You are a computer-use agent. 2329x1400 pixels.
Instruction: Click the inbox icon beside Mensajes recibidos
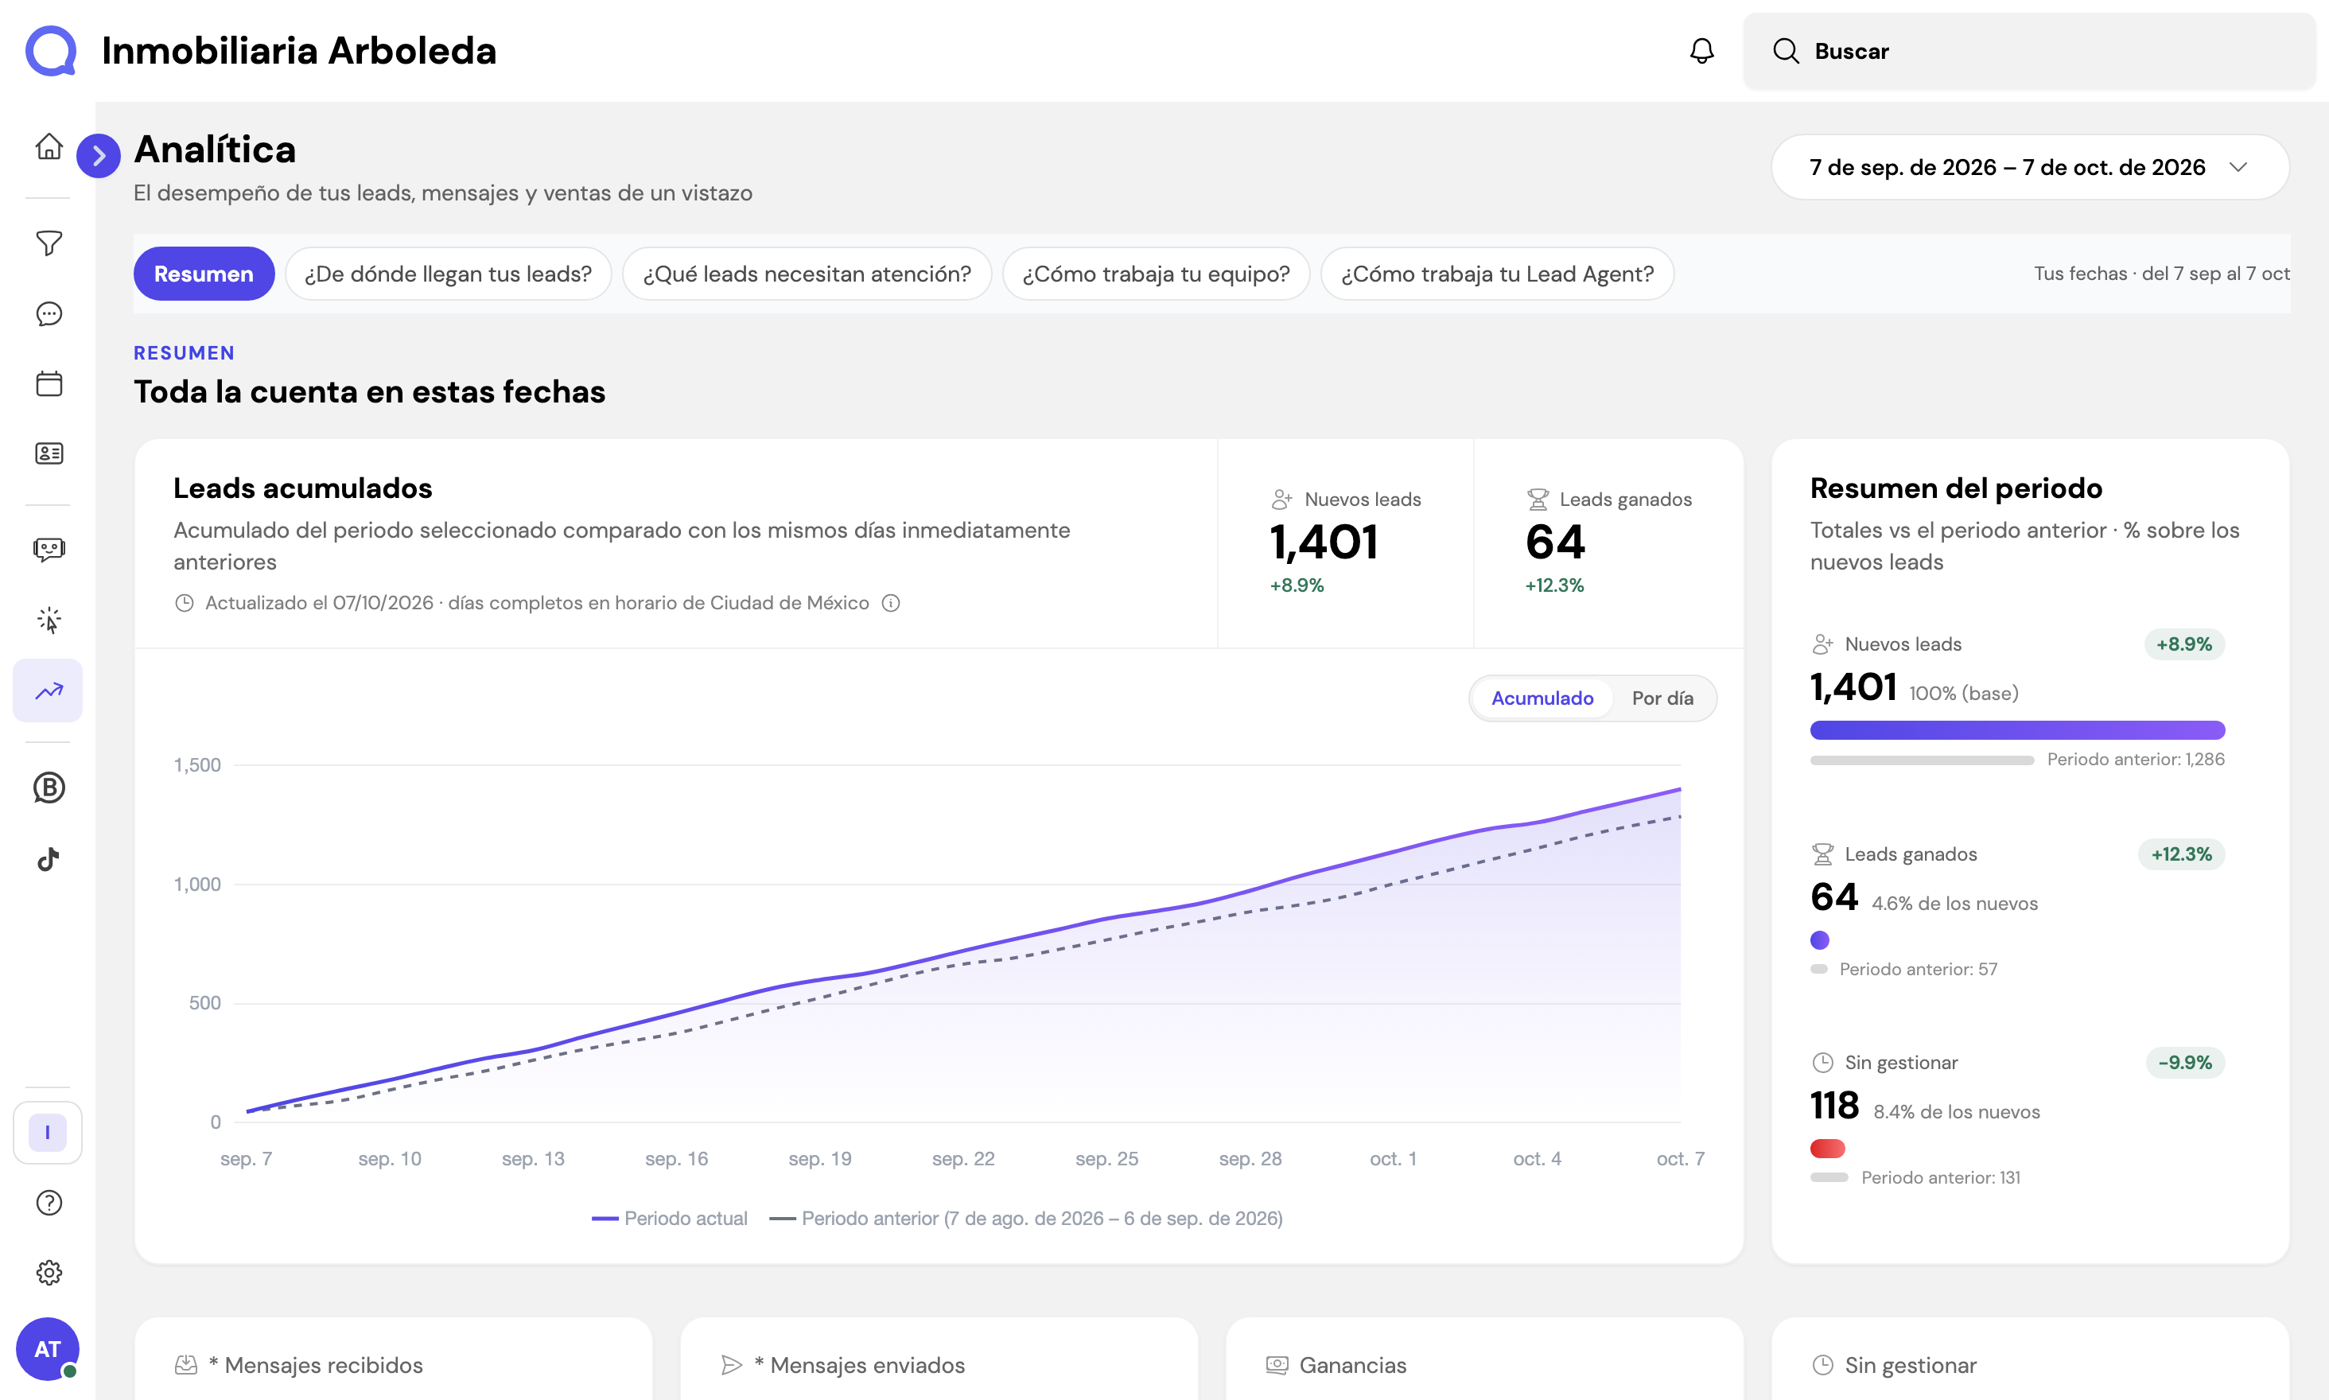186,1365
